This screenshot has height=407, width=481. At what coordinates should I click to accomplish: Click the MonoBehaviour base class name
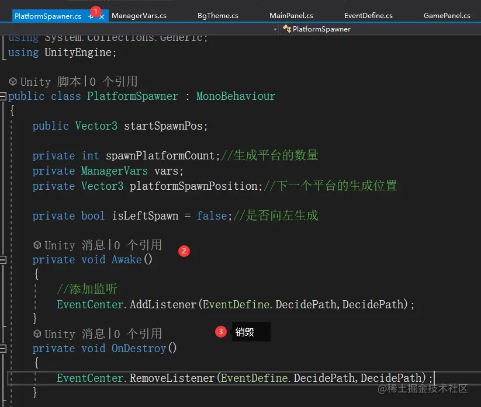[236, 96]
